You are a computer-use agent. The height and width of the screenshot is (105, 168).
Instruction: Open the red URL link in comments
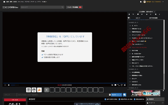click(139, 47)
